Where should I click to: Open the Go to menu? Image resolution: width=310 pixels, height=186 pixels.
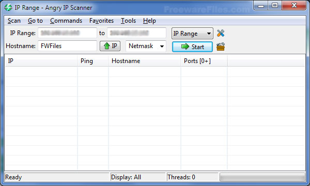35,21
